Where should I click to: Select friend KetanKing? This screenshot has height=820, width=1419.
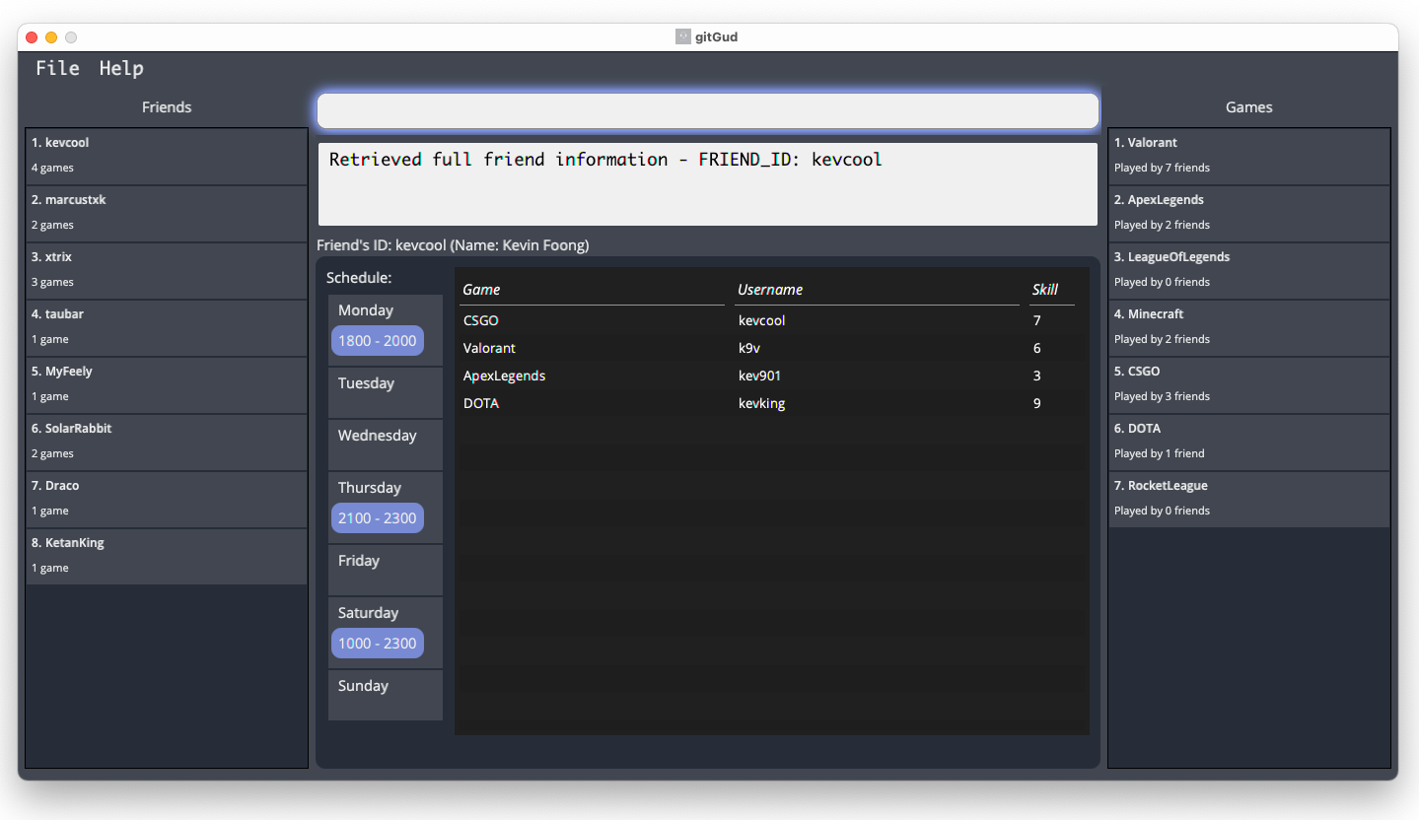coord(167,556)
